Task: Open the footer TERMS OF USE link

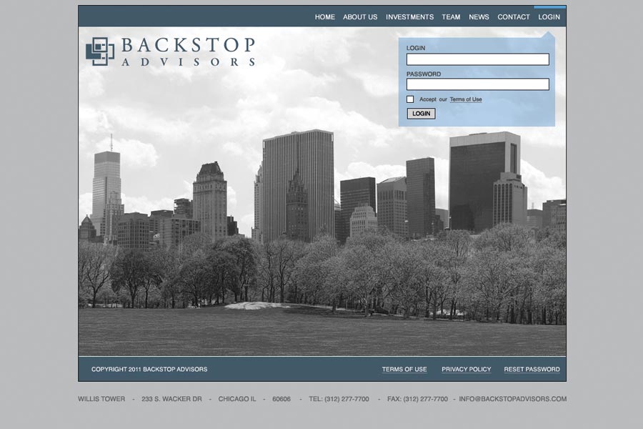Action: coord(404,370)
